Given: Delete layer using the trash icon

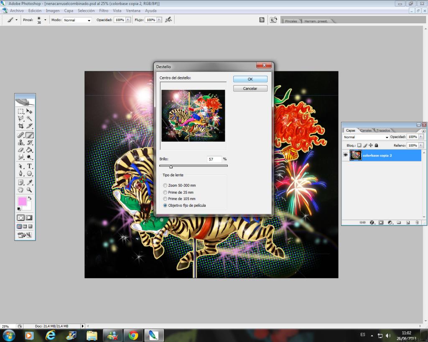Looking at the screenshot, I should coord(417,223).
